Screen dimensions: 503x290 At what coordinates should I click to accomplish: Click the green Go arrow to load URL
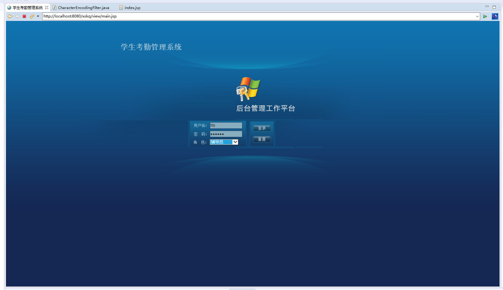point(485,16)
